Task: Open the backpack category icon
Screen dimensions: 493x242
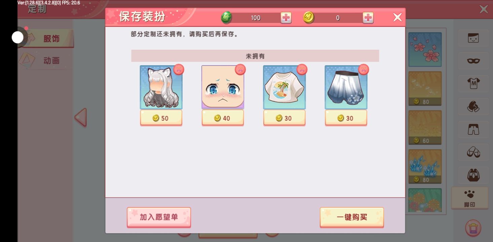Action: (473, 175)
